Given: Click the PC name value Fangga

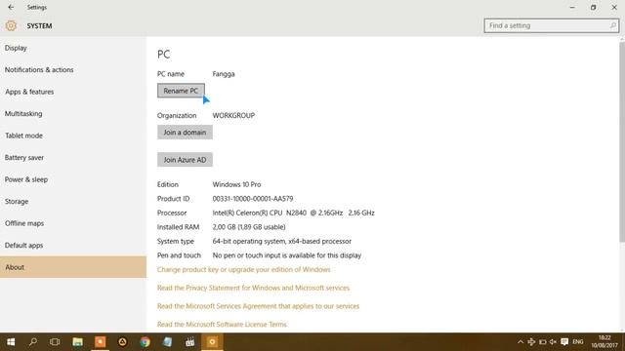Looking at the screenshot, I should 224,74.
